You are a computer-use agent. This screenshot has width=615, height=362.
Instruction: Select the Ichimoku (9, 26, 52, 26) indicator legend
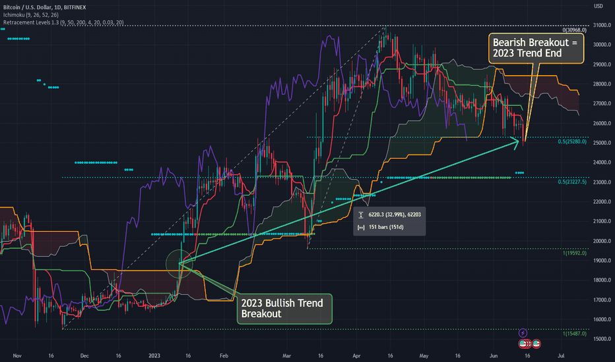click(x=31, y=15)
